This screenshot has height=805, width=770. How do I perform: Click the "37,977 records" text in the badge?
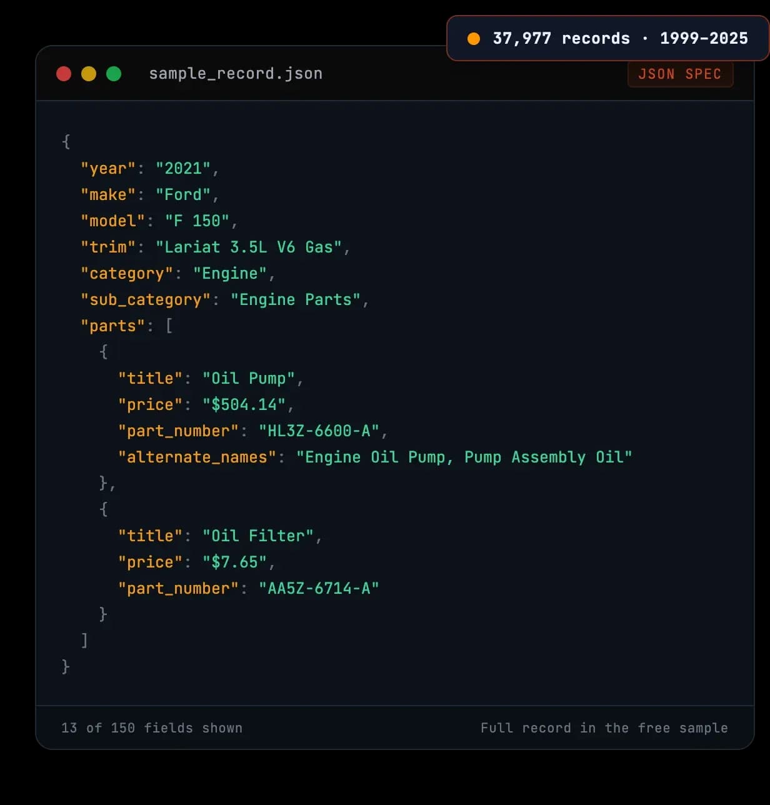[561, 39]
